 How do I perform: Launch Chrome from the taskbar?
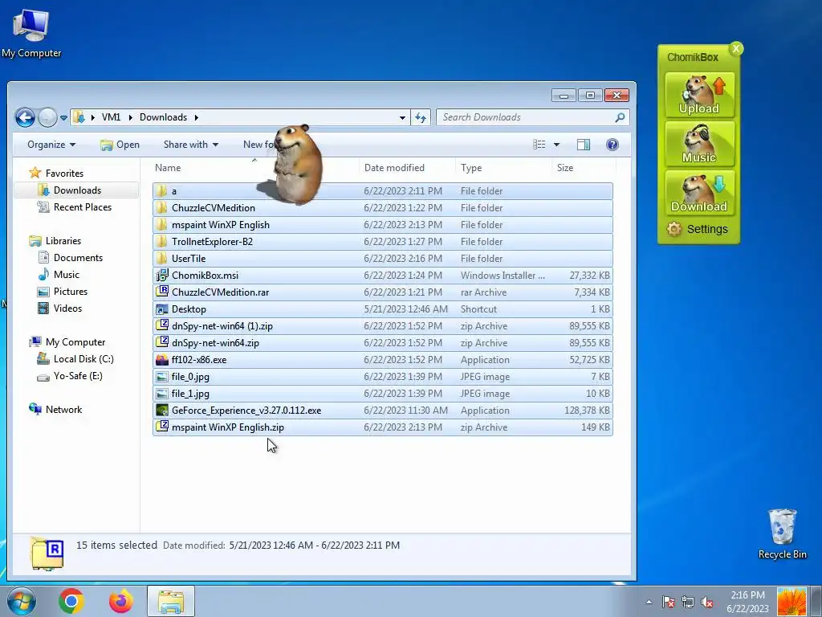pos(71,601)
